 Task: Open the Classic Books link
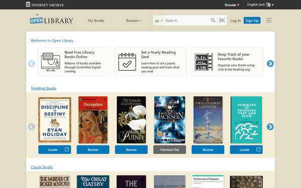coord(42,167)
